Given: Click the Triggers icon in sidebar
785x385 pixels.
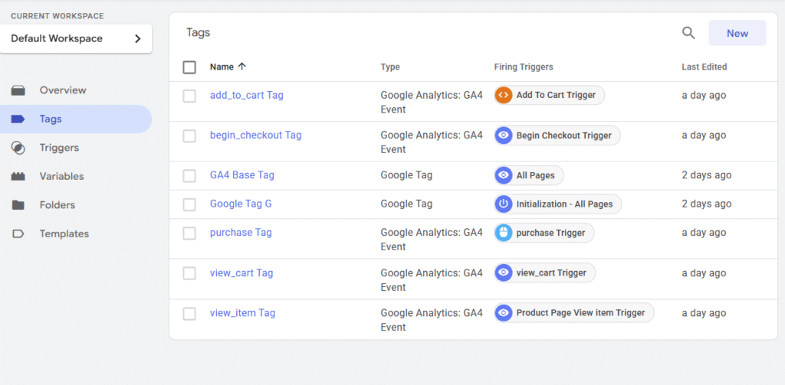Looking at the screenshot, I should pos(18,148).
